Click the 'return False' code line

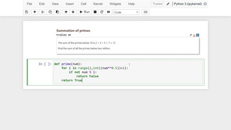coord(87,76)
